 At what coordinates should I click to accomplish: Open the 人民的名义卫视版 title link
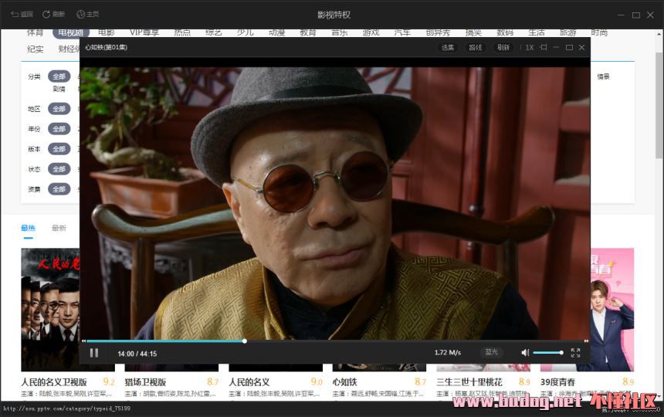[54, 381]
